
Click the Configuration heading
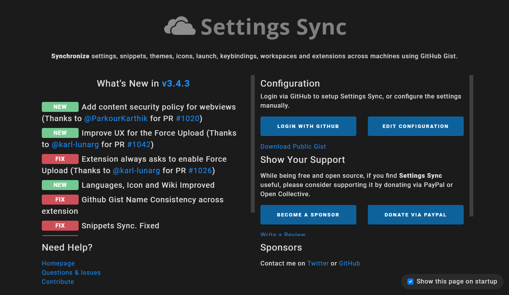(x=290, y=84)
